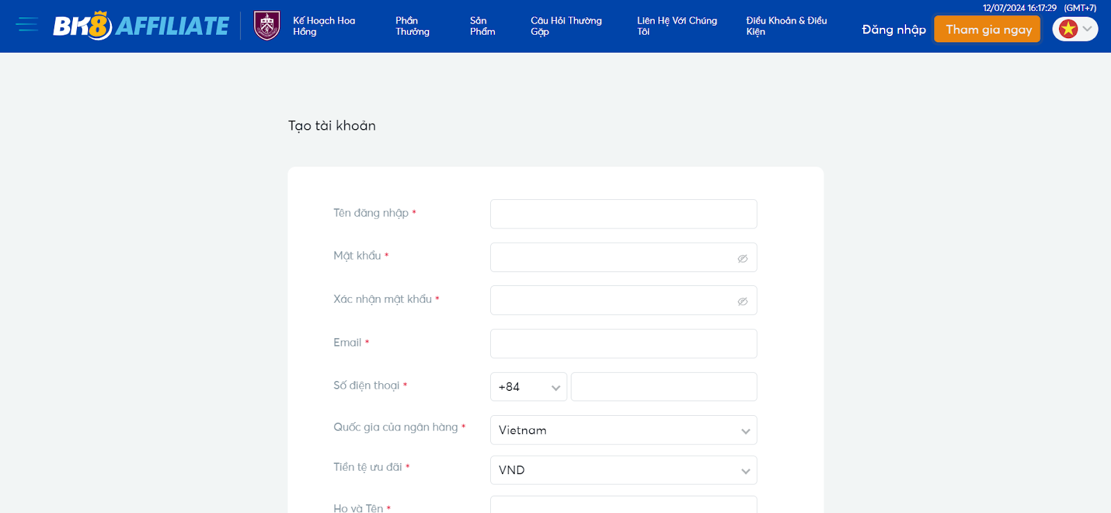This screenshot has height=513, width=1111.
Task: Open Kế Hoạch Hoa Hồng menu
Action: pos(324,26)
